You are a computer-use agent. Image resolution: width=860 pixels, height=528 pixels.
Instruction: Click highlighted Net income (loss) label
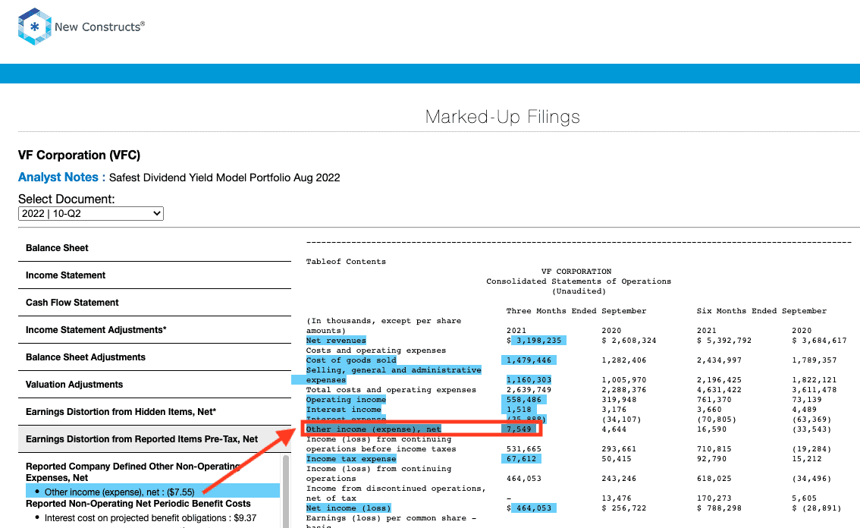pos(348,508)
